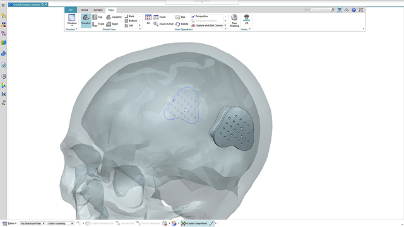Click the second icon in left sidebar
The height and width of the screenshot is (227, 404).
point(4,16)
